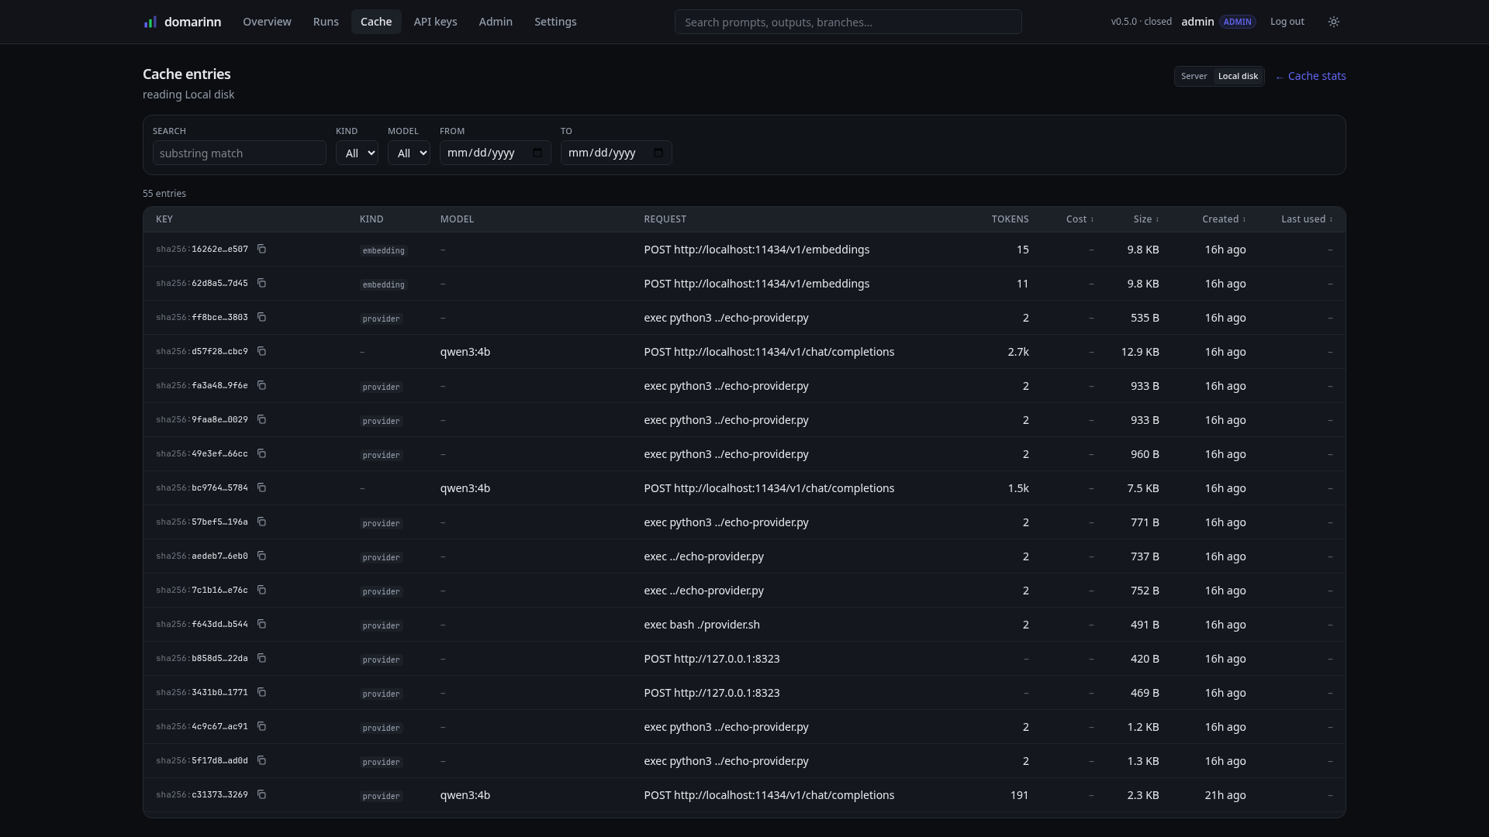Image resolution: width=1489 pixels, height=837 pixels.
Task: Copy key sha256:c31373…3269
Action: coord(261,794)
